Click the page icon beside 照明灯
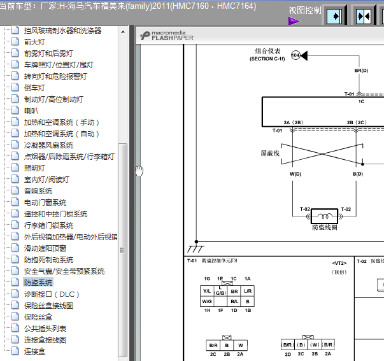The width and height of the screenshot is (384, 361). tap(15, 167)
